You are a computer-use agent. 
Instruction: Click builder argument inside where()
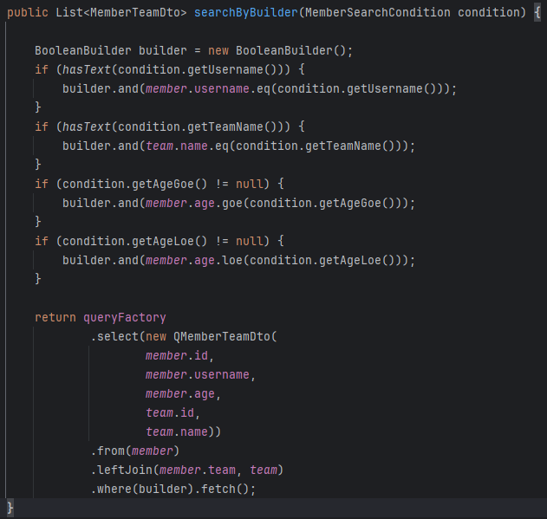tap(163, 489)
